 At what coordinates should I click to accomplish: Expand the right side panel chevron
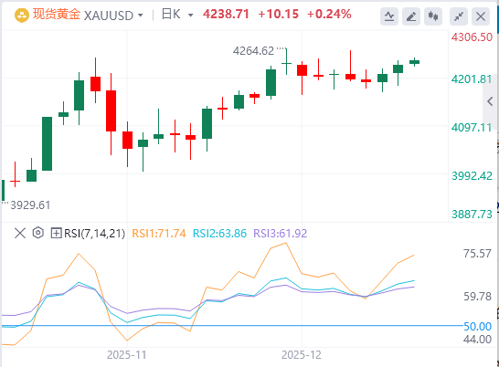pos(490,101)
